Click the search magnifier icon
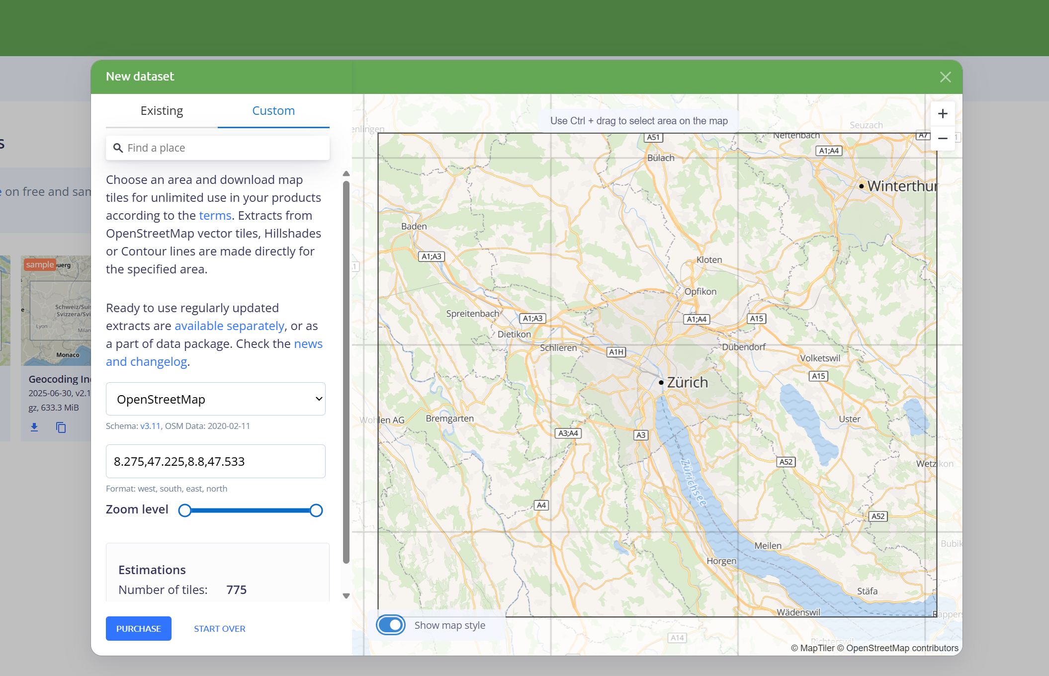The height and width of the screenshot is (676, 1049). [118, 148]
